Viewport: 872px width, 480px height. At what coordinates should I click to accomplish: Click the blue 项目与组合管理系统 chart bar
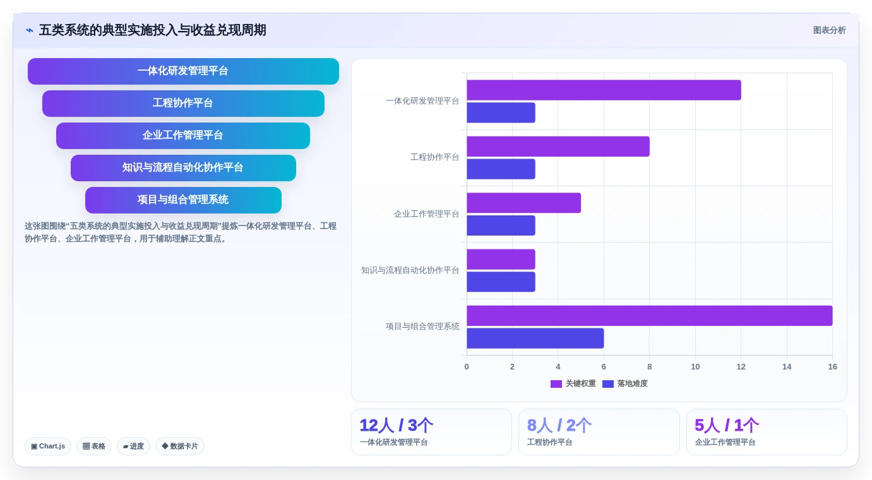coord(535,339)
